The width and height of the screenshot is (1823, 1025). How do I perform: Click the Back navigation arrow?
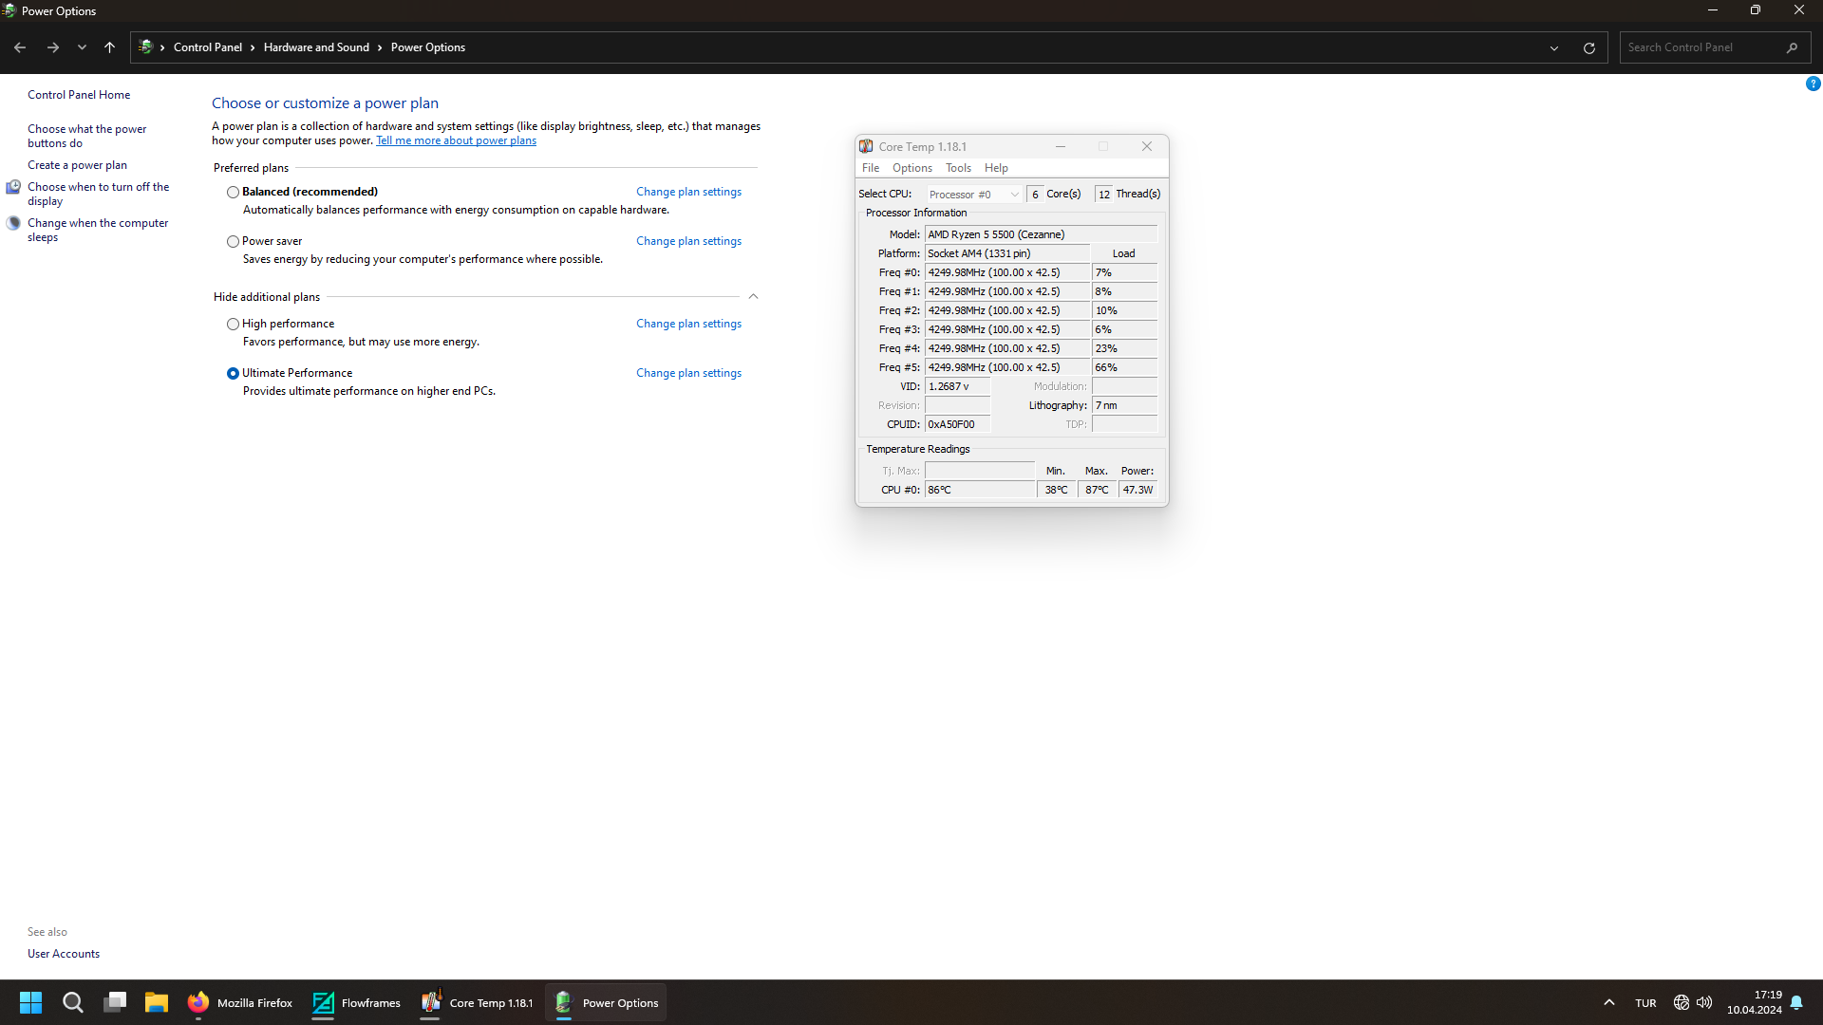pyautogui.click(x=20, y=47)
